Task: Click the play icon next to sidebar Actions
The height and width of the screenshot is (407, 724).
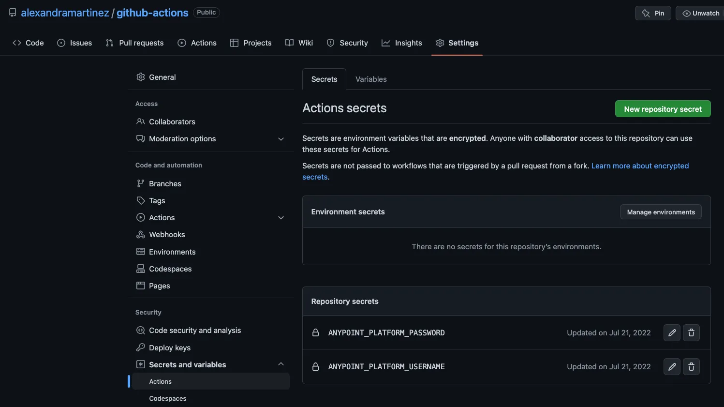Action: click(141, 217)
